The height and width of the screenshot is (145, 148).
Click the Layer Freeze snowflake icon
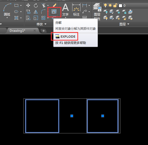118,12
